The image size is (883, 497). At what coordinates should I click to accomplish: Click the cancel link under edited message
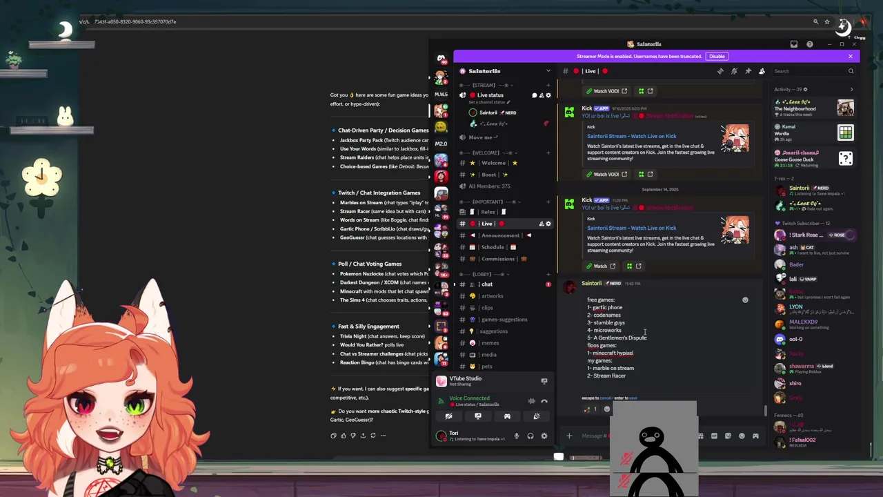click(606, 398)
